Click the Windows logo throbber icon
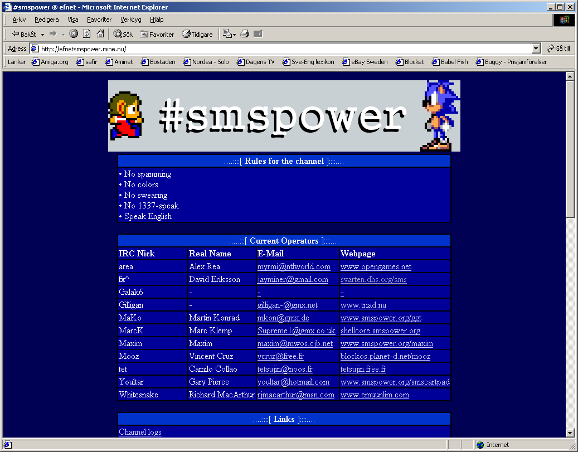Screen dimensions: 578x452 point(564,20)
